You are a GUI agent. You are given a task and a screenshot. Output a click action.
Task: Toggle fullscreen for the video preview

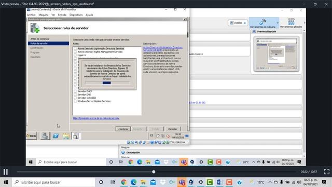click(x=326, y=172)
